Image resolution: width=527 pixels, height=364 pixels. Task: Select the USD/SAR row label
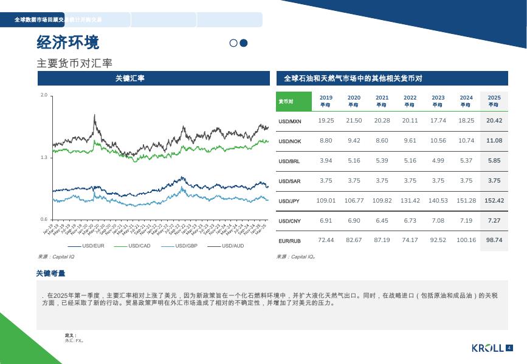[x=289, y=181]
